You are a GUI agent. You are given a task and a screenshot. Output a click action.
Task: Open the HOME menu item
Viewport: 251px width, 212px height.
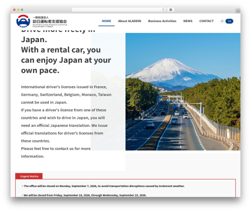click(106, 21)
